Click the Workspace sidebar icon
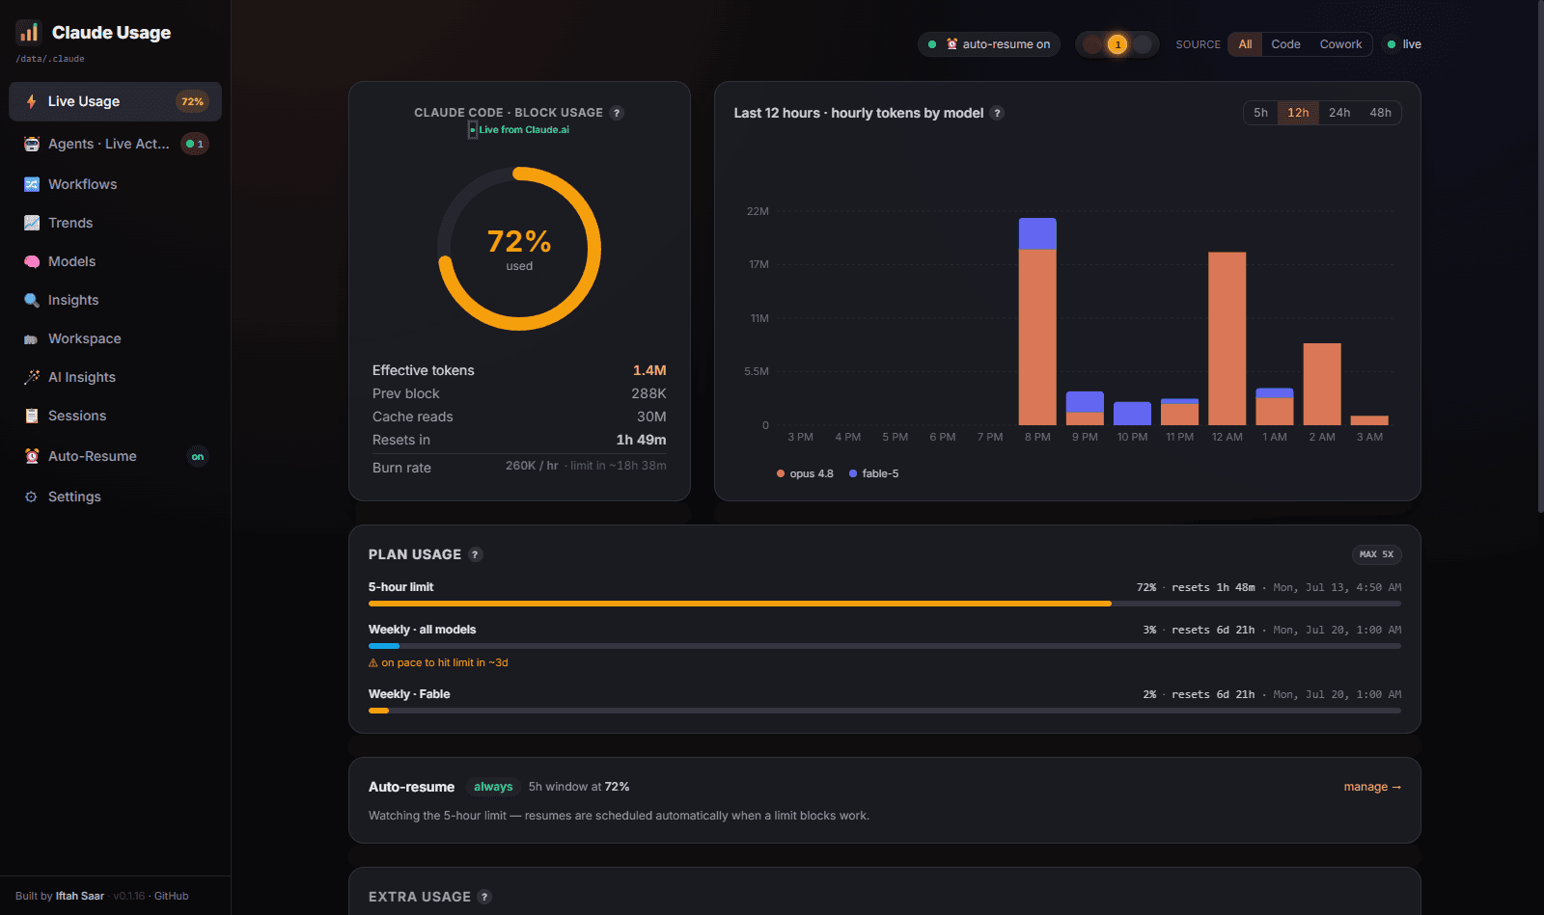The width and height of the screenshot is (1544, 915). [x=31, y=339]
